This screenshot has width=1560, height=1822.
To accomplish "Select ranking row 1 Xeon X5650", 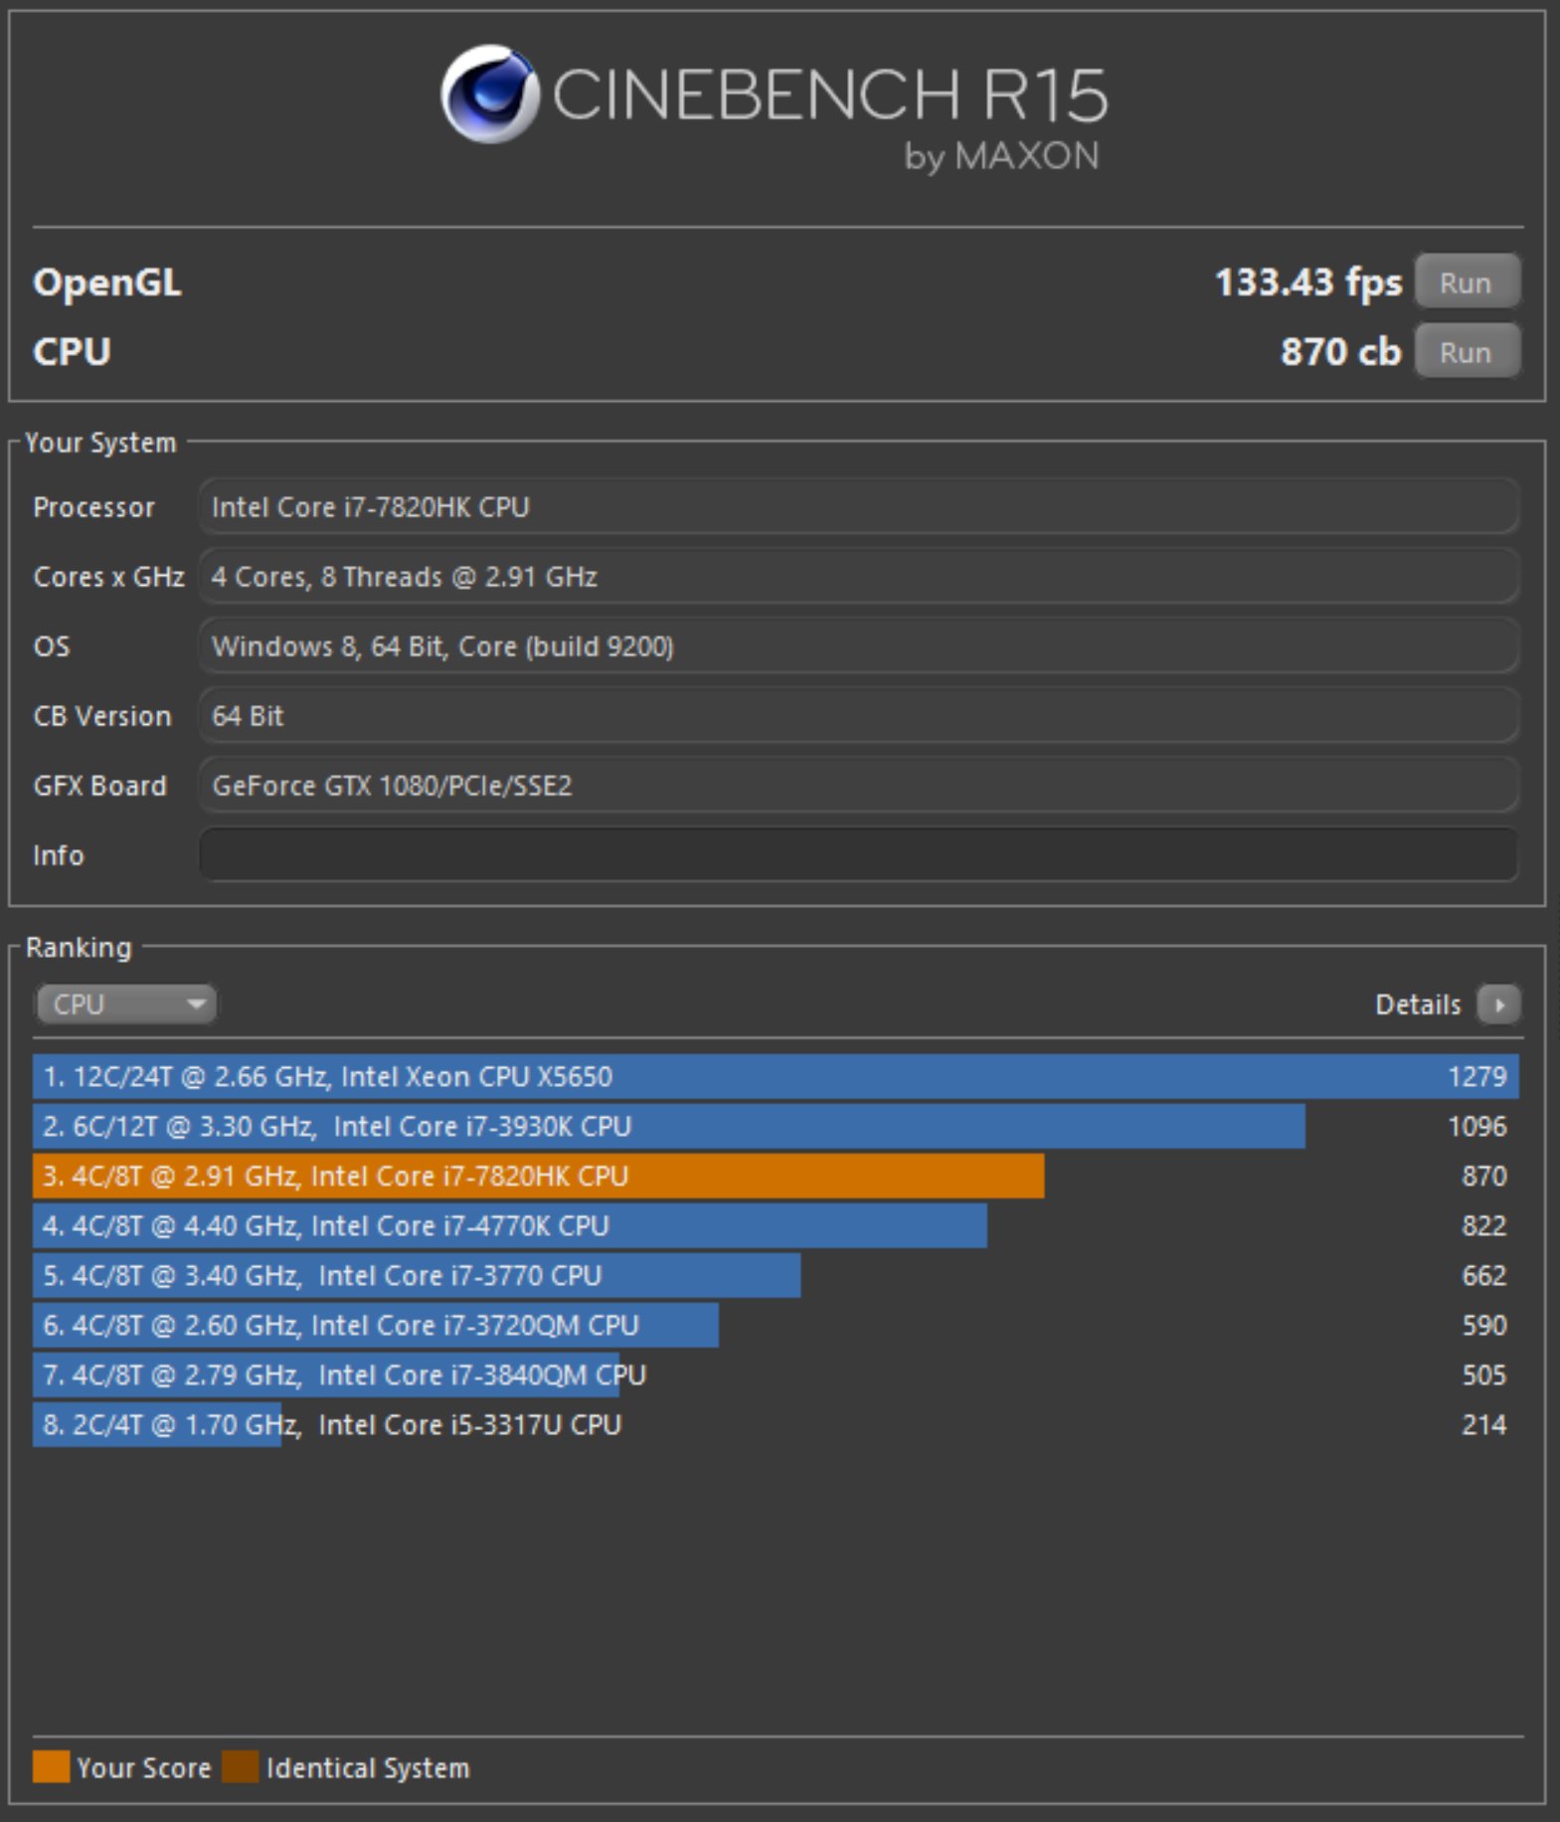I will [x=776, y=1077].
